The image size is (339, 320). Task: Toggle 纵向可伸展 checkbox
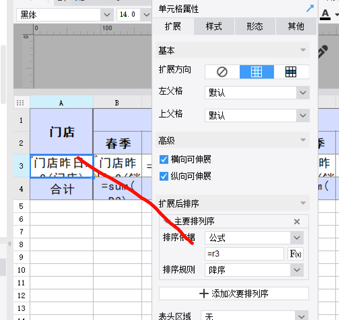point(164,176)
